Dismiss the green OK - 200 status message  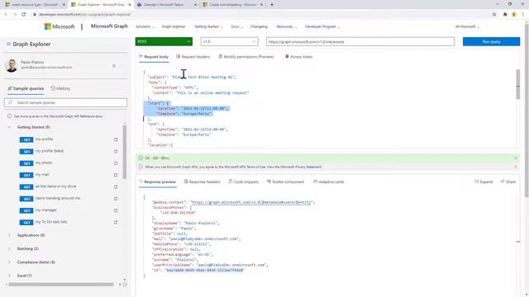[516, 158]
